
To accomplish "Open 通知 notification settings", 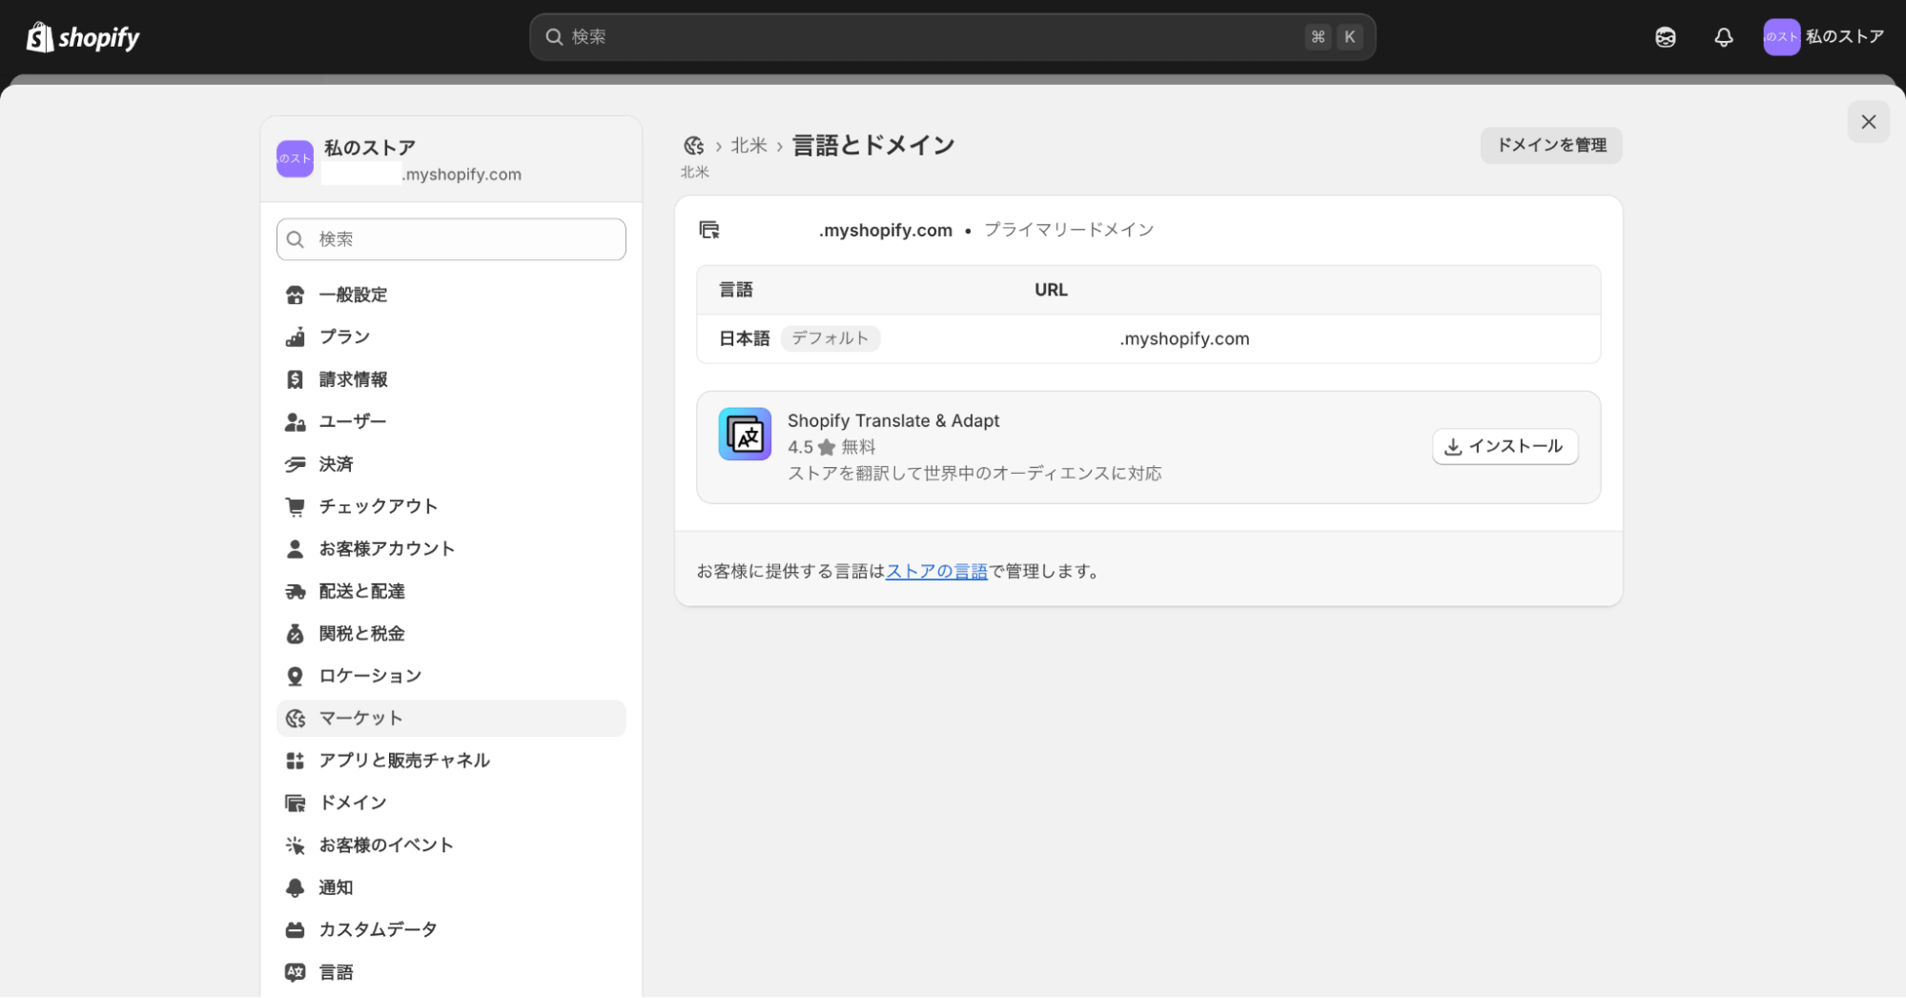I will tap(336, 887).
